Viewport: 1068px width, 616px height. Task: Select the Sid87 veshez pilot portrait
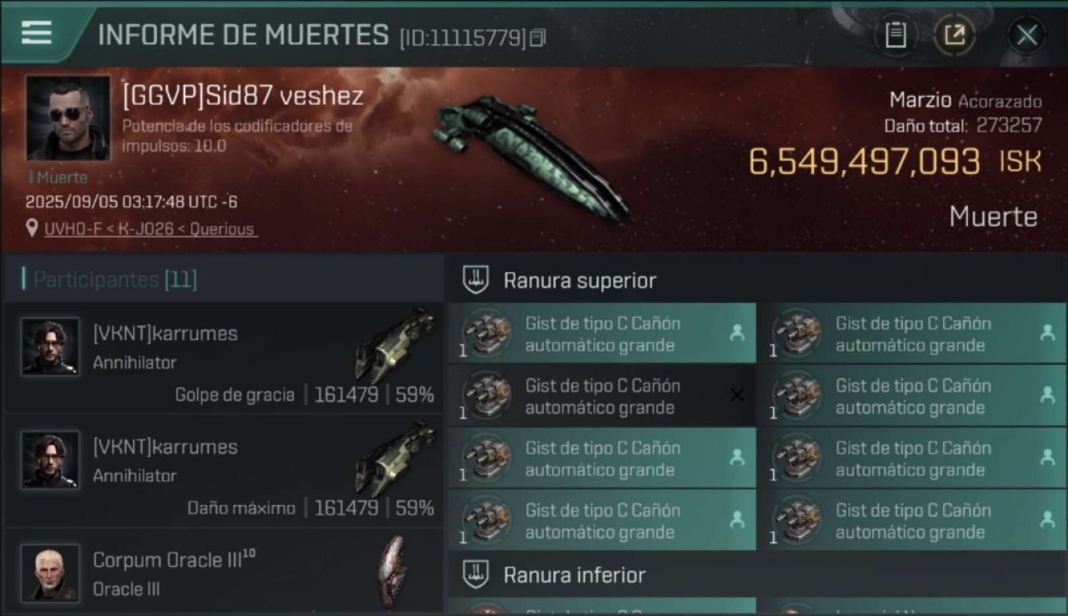point(67,117)
